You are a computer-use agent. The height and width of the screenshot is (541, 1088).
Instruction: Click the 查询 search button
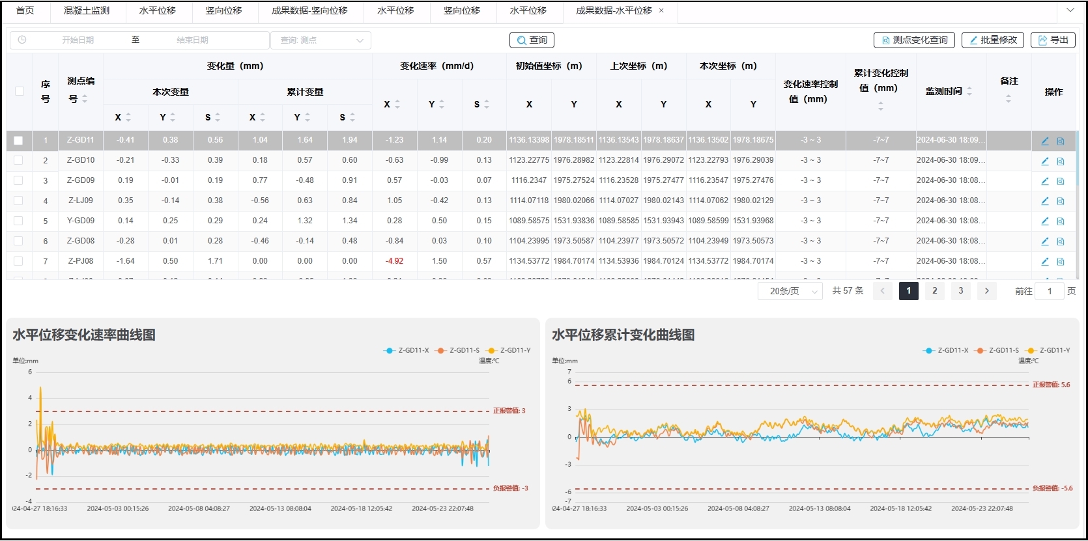[532, 40]
